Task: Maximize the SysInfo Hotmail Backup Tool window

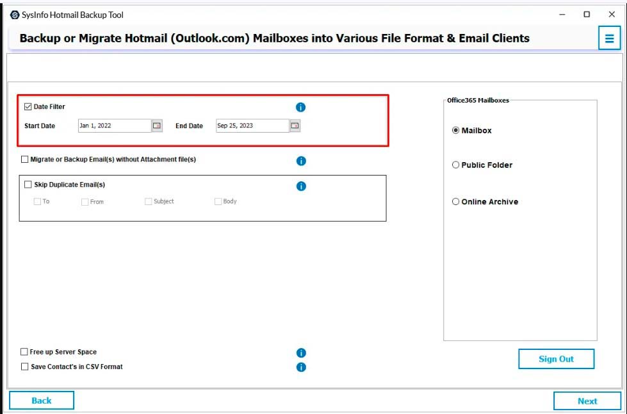Action: (587, 14)
